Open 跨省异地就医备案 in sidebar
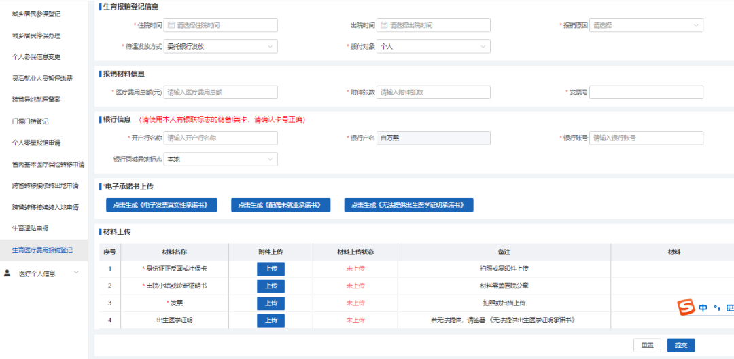This screenshot has height=359, width=734. pos(37,100)
